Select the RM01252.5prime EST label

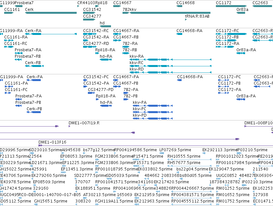pyautogui.click(x=233, y=188)
